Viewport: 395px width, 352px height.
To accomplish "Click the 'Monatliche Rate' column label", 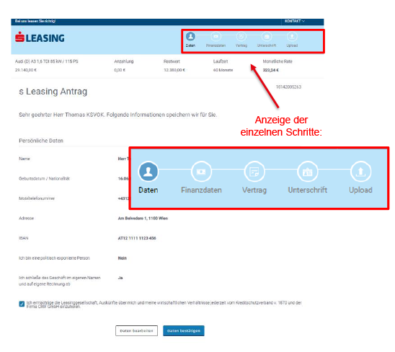I will click(x=278, y=61).
